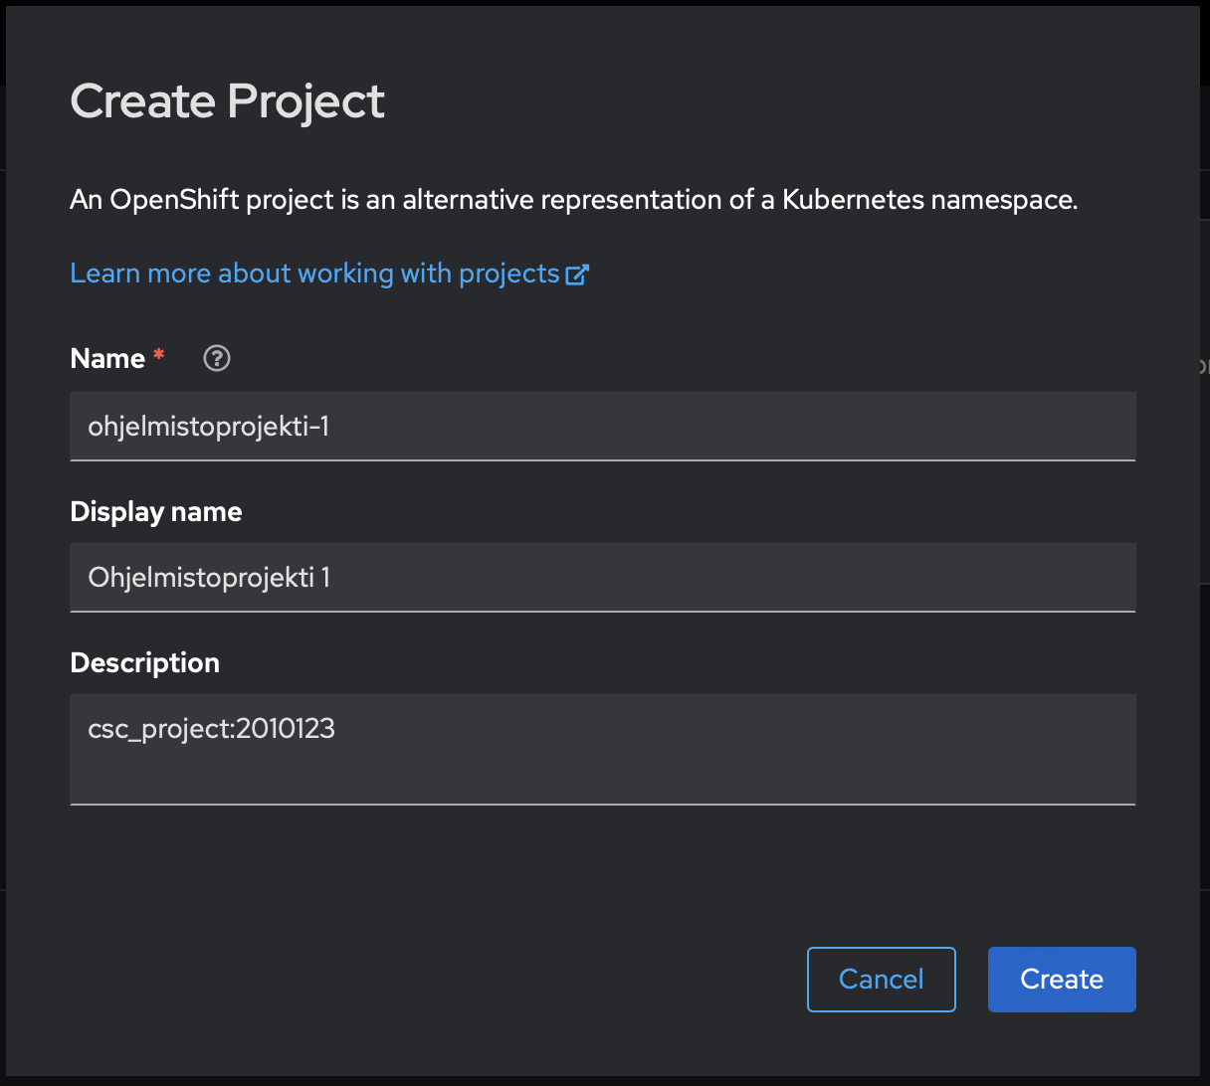
Task: Click the red required asterisk by Name
Action: (158, 355)
